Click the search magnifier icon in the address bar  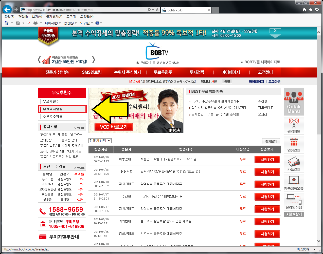click(x=149, y=10)
